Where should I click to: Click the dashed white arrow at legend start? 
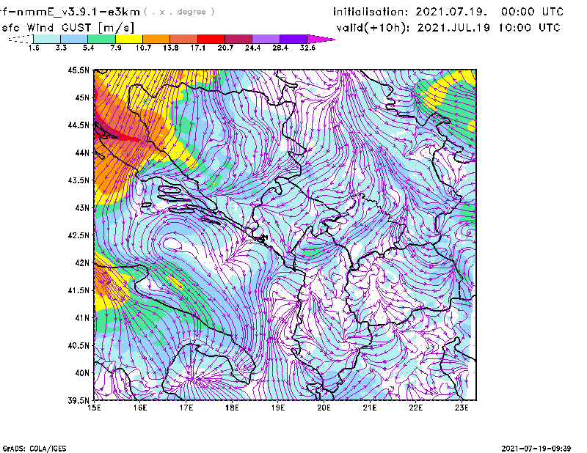coord(21,39)
